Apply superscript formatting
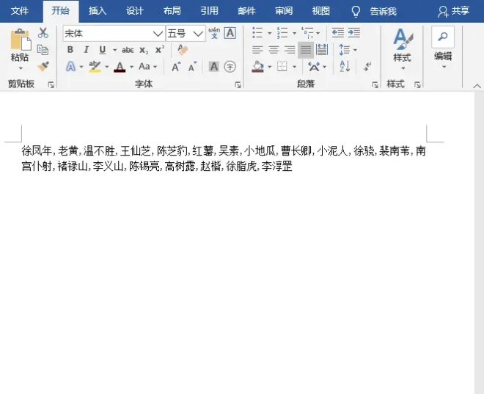Viewport: 484px width, 394px height. tap(160, 50)
